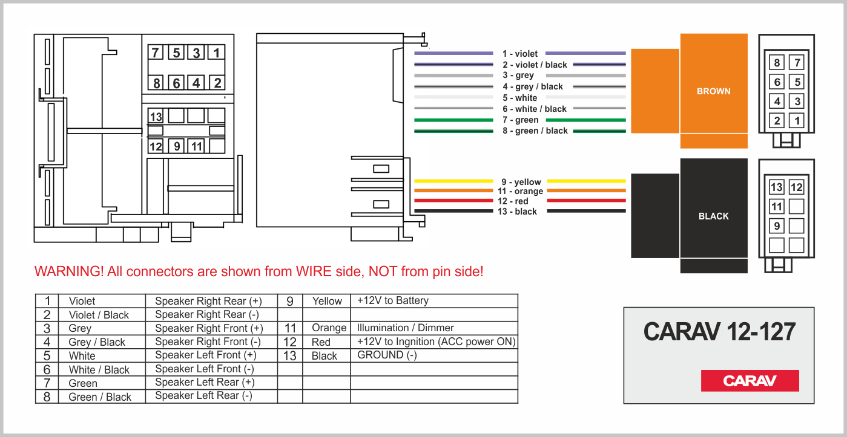Click the orange BROWN connector block
847x437 pixels.
point(689,91)
